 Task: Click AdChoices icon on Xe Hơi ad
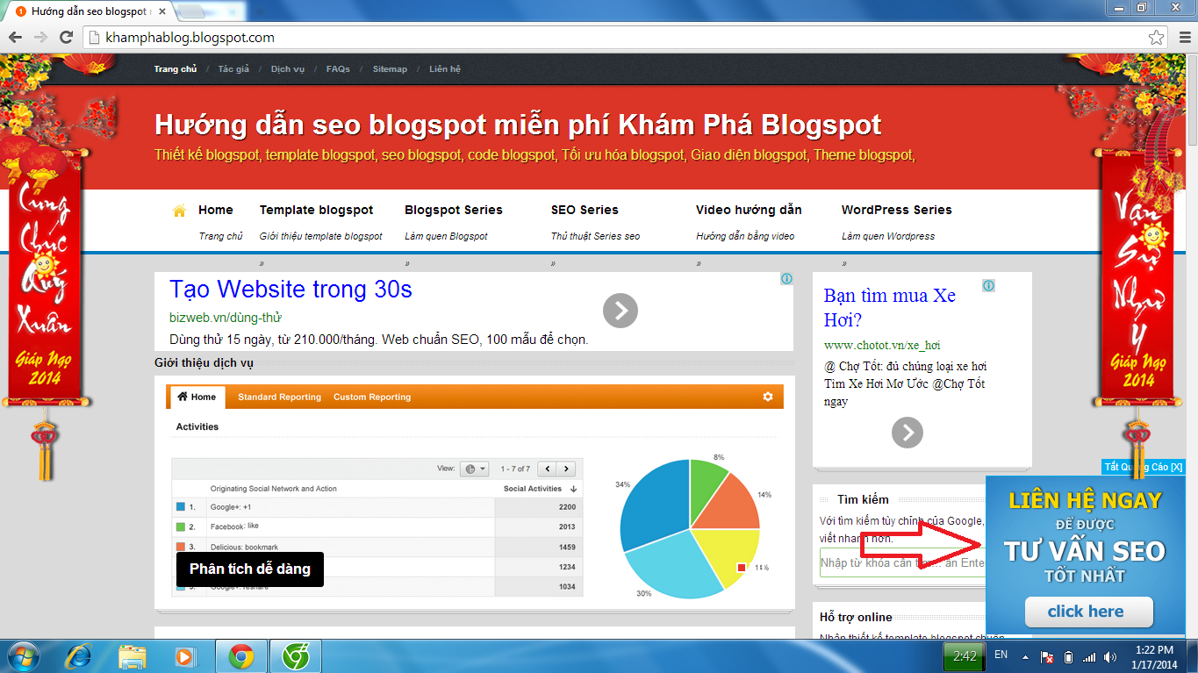coord(989,285)
